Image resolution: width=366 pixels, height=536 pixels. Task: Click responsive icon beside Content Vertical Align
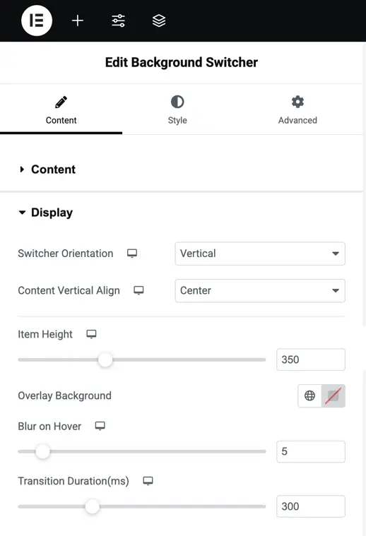pyautogui.click(x=138, y=290)
